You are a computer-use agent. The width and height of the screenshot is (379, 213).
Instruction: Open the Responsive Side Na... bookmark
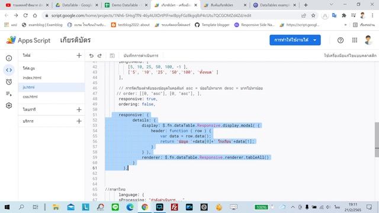[x=255, y=25]
